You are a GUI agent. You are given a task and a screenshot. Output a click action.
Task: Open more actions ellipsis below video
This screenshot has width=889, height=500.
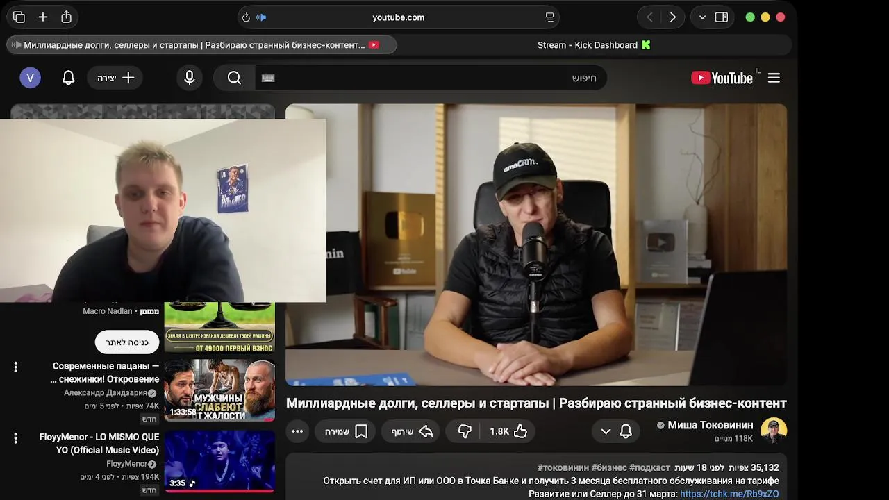pos(297,431)
